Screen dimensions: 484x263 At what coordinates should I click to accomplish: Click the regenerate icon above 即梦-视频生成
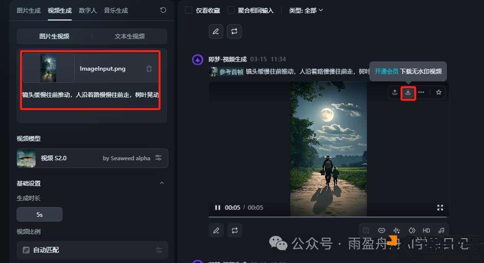[x=234, y=31]
